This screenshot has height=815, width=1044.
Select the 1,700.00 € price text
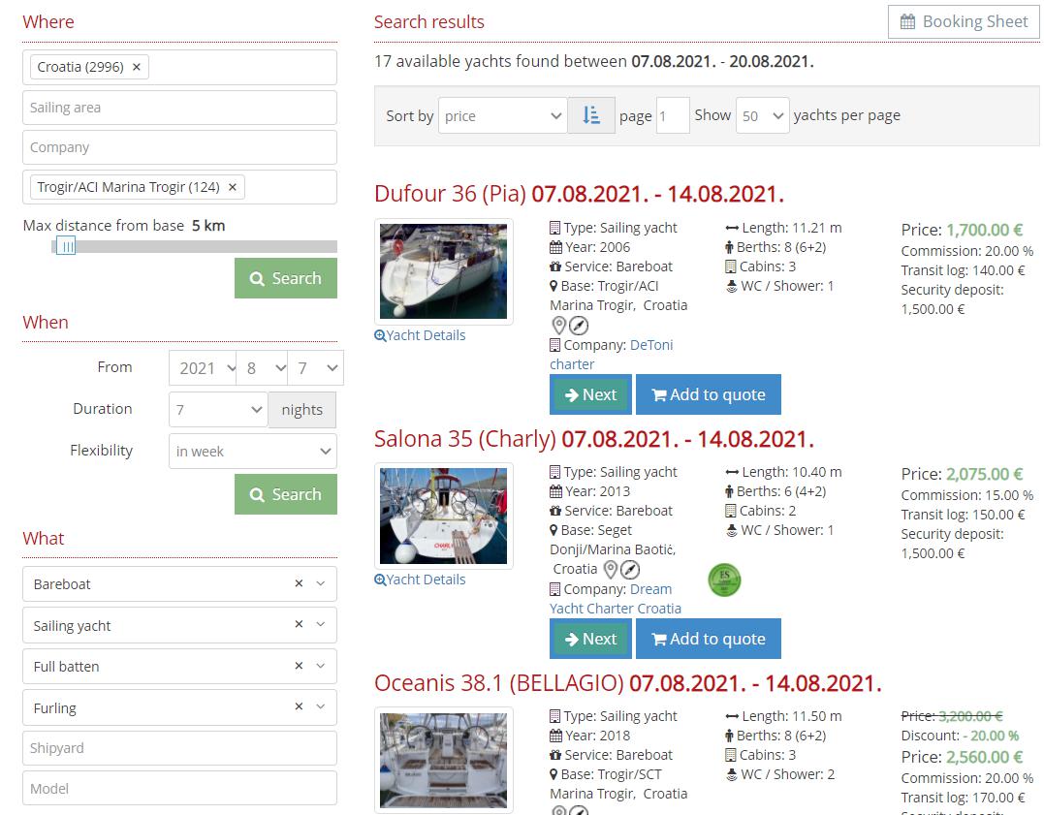984,231
